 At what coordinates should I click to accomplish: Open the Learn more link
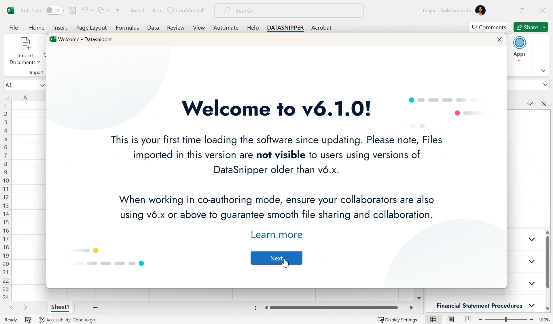pyautogui.click(x=276, y=234)
